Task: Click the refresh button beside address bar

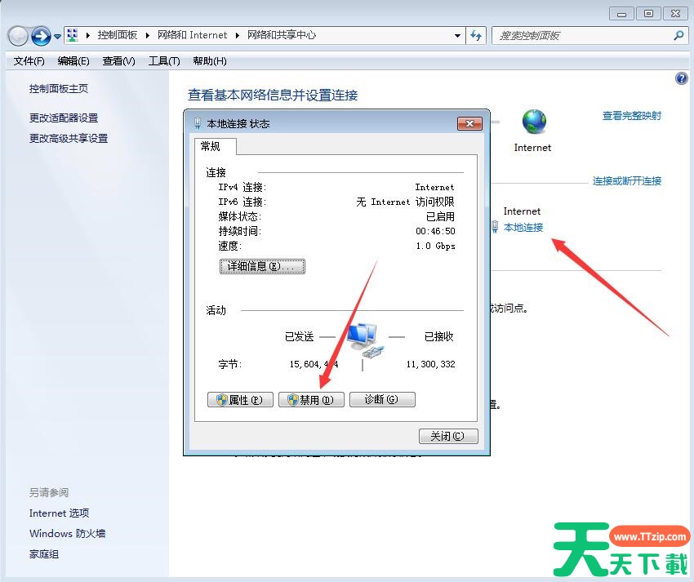Action: [x=477, y=35]
